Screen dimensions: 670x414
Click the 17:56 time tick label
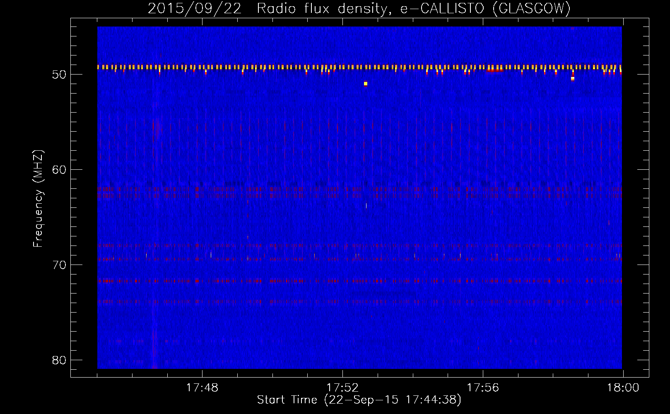(483, 388)
